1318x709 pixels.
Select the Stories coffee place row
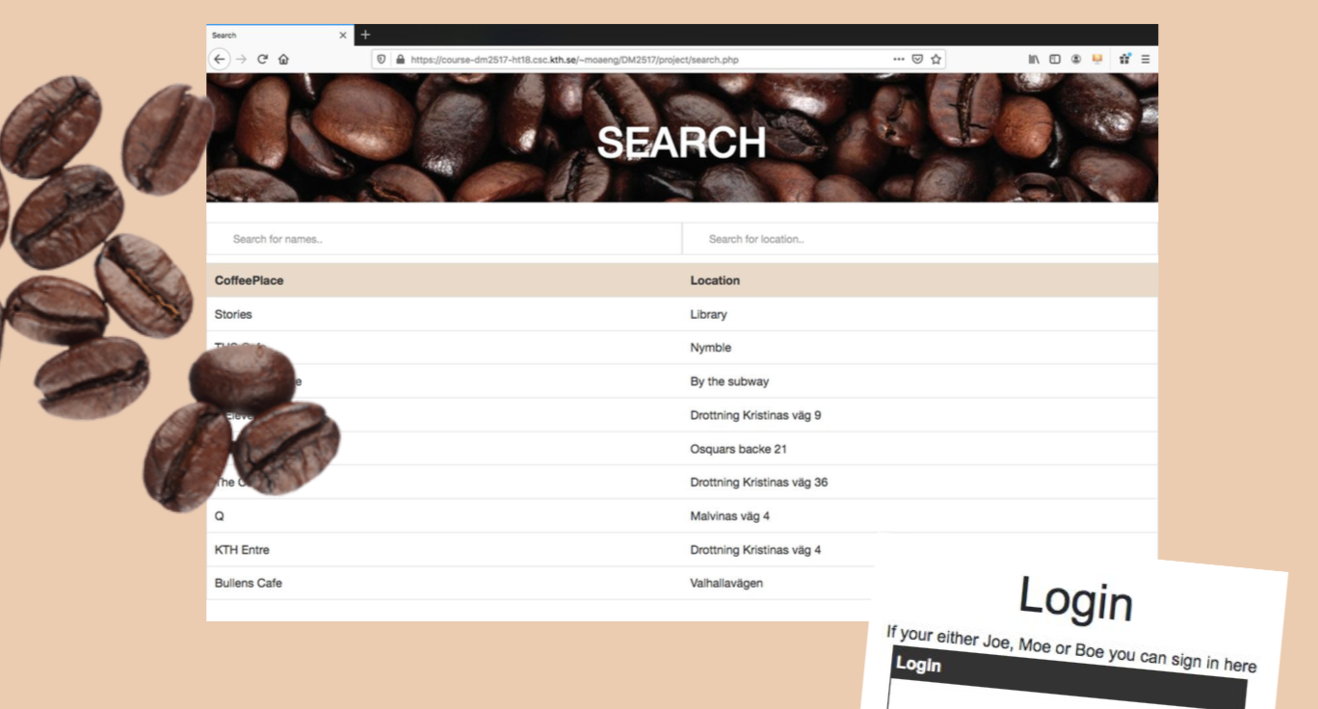682,314
